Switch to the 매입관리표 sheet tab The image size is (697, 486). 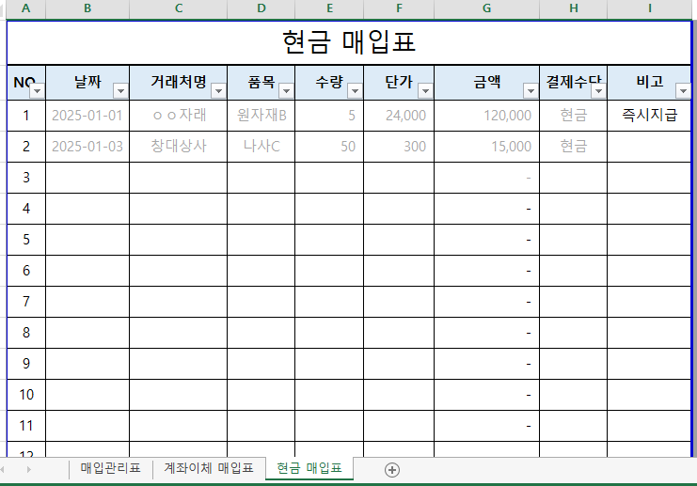click(110, 468)
